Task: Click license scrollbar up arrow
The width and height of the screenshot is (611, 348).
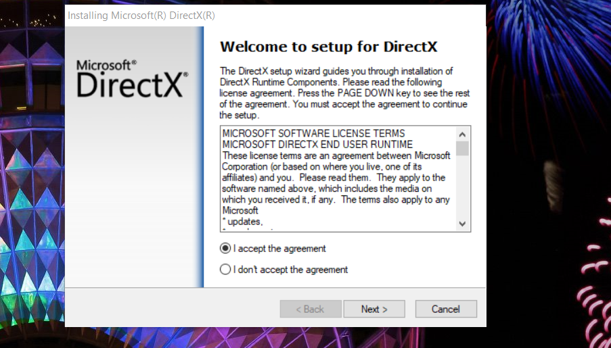Action: (463, 134)
